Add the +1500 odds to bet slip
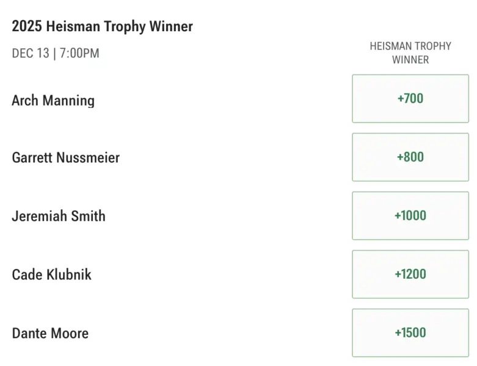Image resolution: width=477 pixels, height=366 pixels. point(410,332)
